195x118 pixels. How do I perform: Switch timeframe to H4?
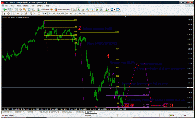point(71,13)
